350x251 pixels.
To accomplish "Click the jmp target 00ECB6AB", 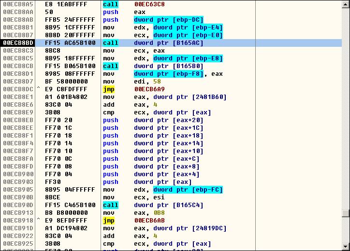I will [149, 221].
